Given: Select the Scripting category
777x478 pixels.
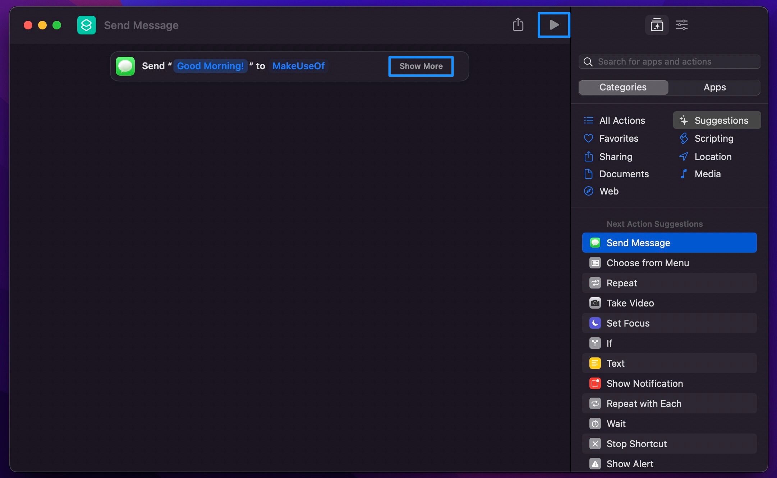Looking at the screenshot, I should [x=713, y=139].
